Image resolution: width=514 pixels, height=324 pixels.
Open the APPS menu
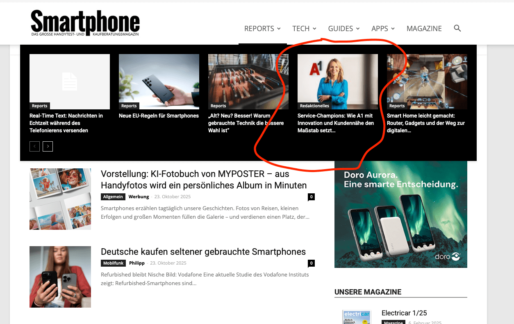click(x=383, y=29)
